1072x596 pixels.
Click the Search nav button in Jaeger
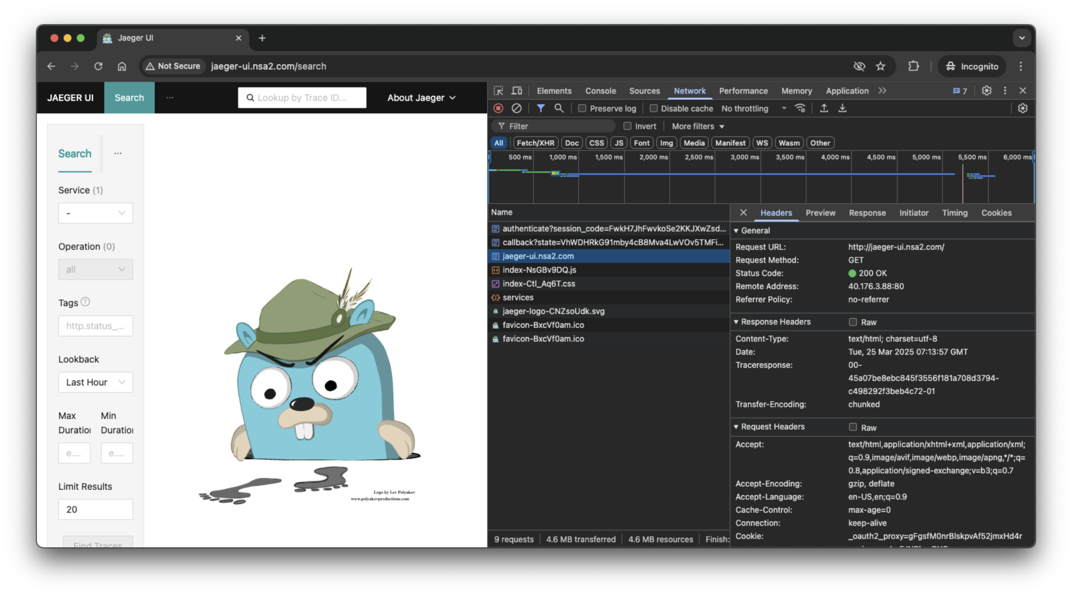pyautogui.click(x=129, y=98)
